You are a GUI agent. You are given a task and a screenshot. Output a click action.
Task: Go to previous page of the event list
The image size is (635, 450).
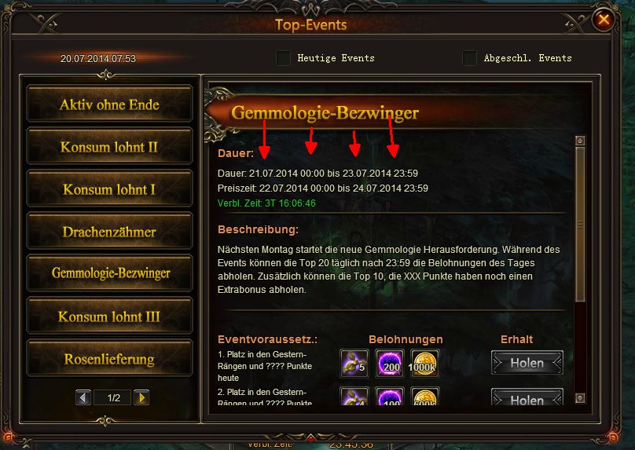[x=83, y=398]
